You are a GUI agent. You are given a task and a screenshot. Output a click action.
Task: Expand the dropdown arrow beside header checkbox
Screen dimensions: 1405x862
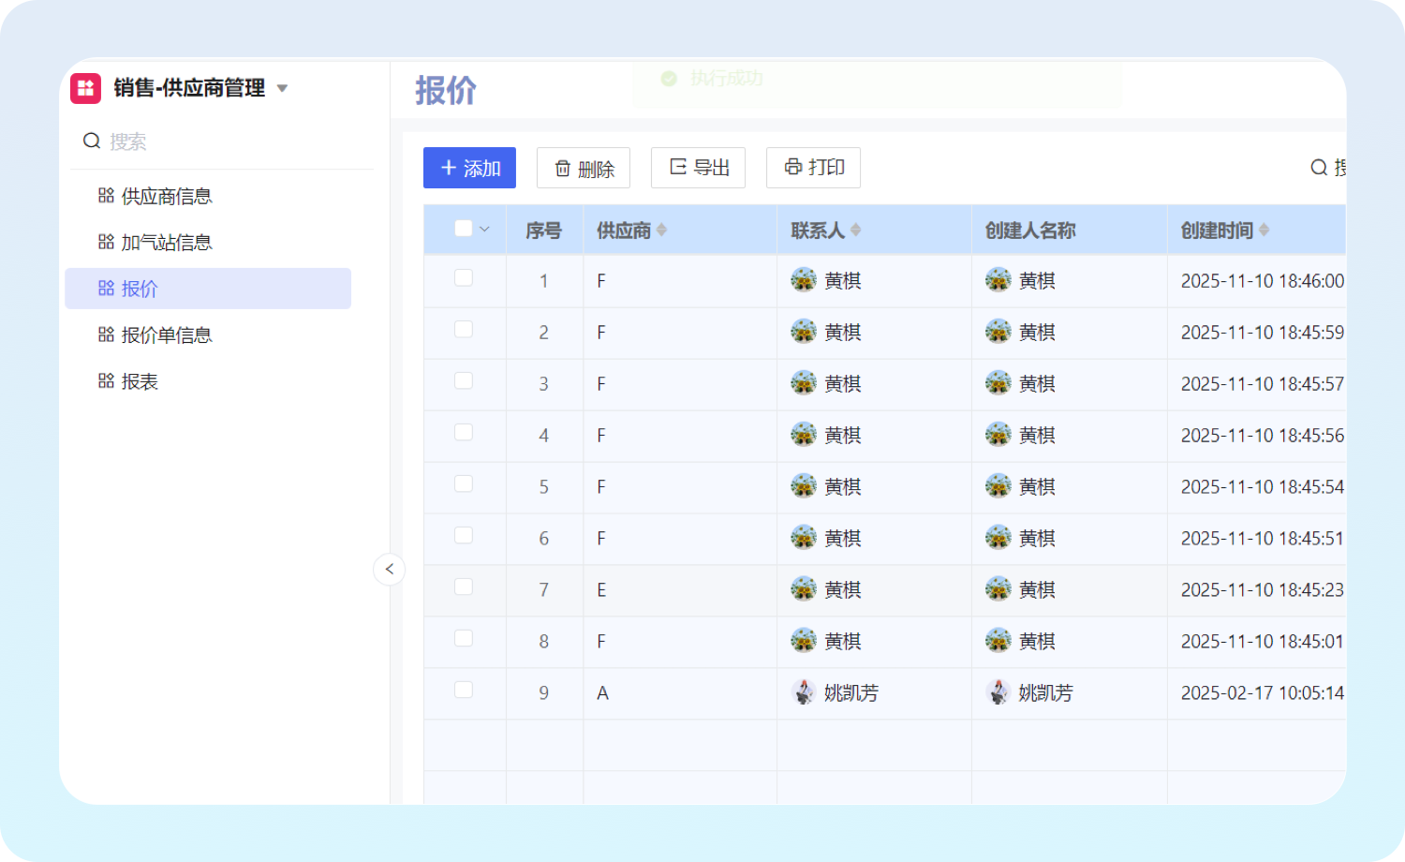pos(485,230)
